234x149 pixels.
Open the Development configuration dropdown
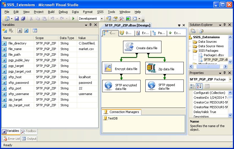(x=102, y=19)
